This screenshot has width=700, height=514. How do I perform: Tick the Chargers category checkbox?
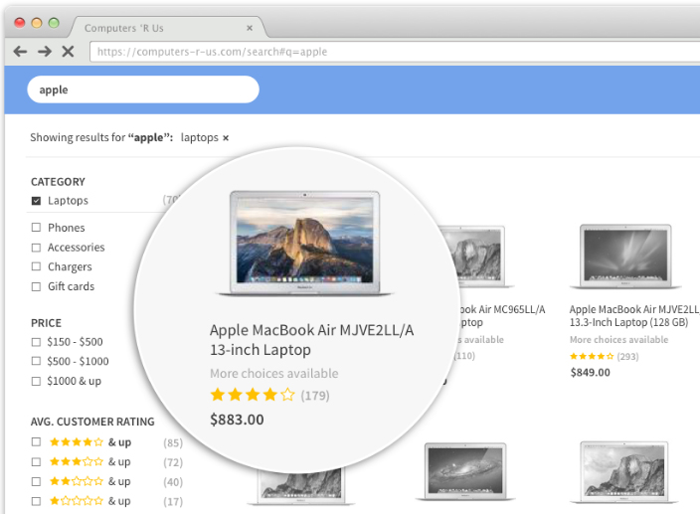[37, 267]
